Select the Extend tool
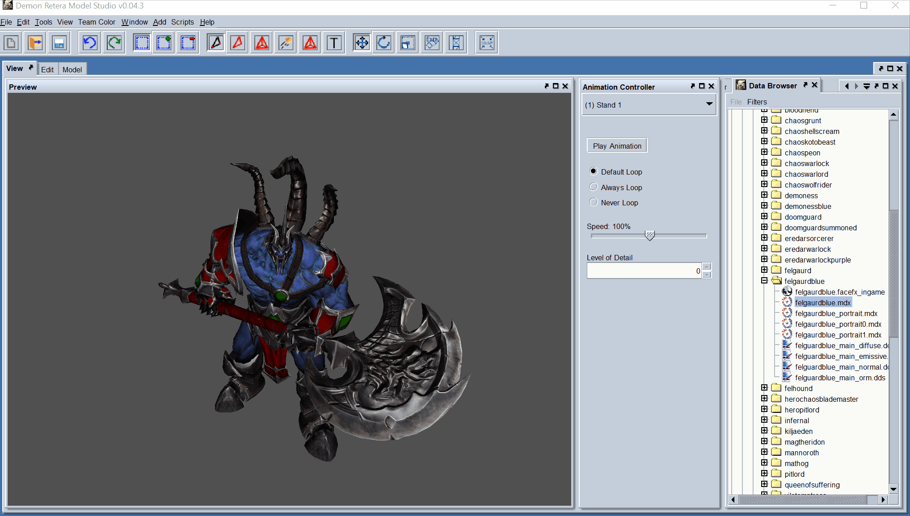The height and width of the screenshot is (516, 910). [x=456, y=43]
